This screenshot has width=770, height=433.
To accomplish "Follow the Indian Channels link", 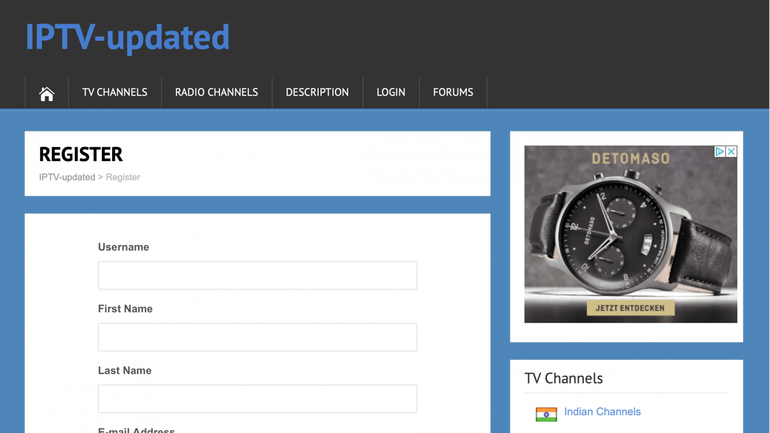I will tap(603, 412).
